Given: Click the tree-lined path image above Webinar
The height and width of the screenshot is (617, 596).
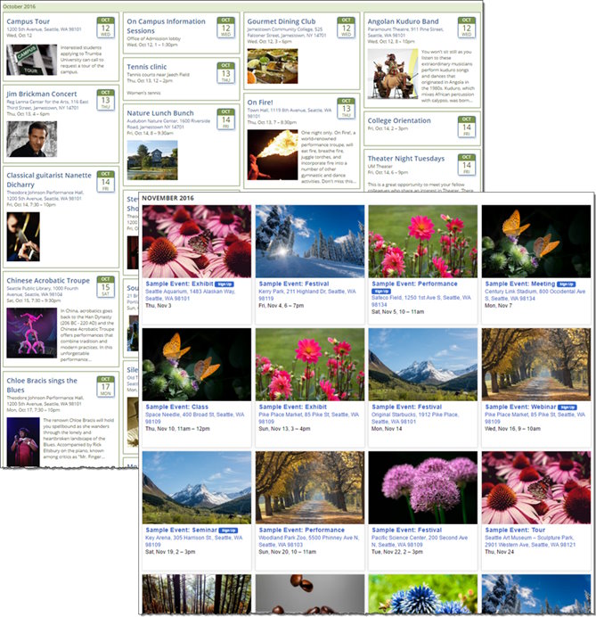Looking at the screenshot, I should 535,365.
